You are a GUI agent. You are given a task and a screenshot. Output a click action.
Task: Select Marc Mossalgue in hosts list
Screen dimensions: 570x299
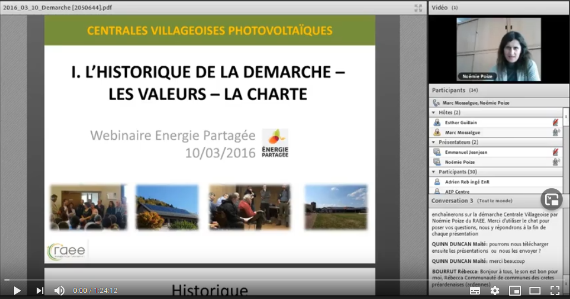[496, 132]
